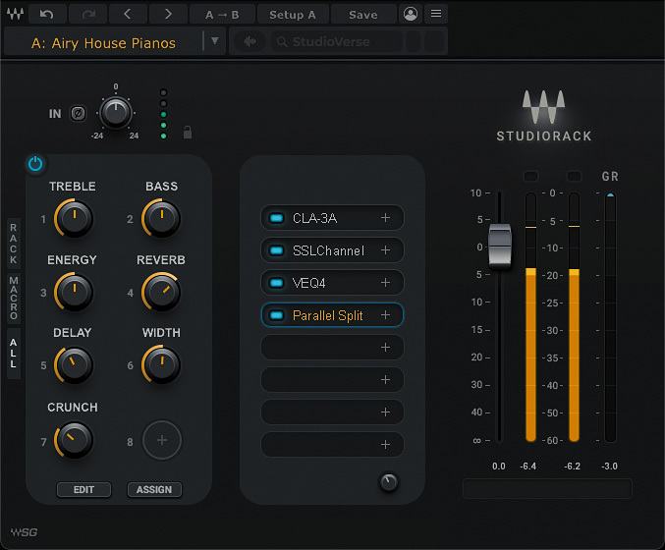Click plus icon on SSLChannel slot
The height and width of the screenshot is (550, 665).
point(385,250)
